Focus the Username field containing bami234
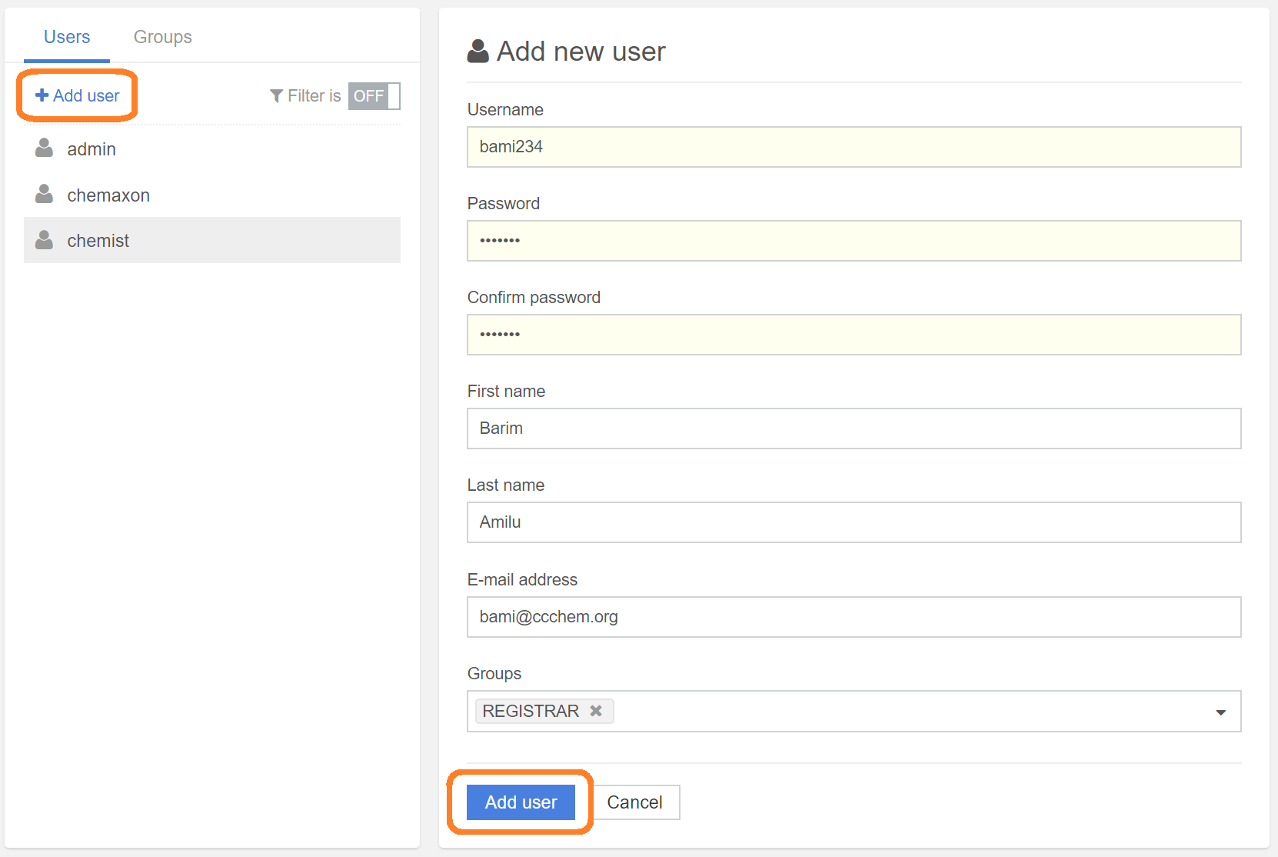 click(x=854, y=147)
